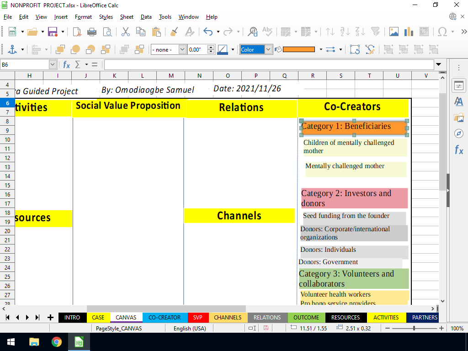The image size is (468, 351).
Task: Click the zoom slider handle
Action: 414,328
